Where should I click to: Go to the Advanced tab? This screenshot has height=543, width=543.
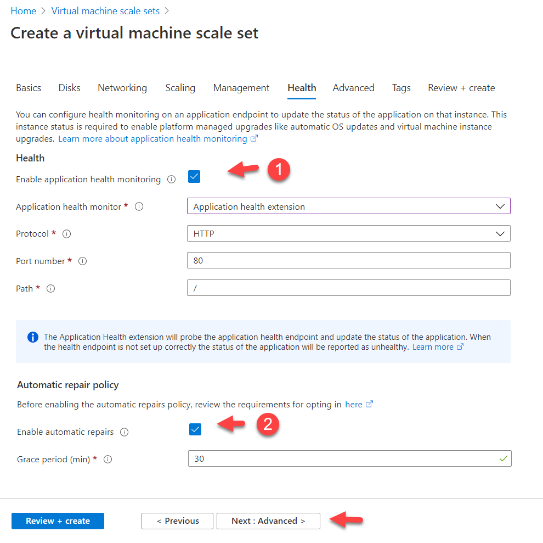[x=353, y=88]
